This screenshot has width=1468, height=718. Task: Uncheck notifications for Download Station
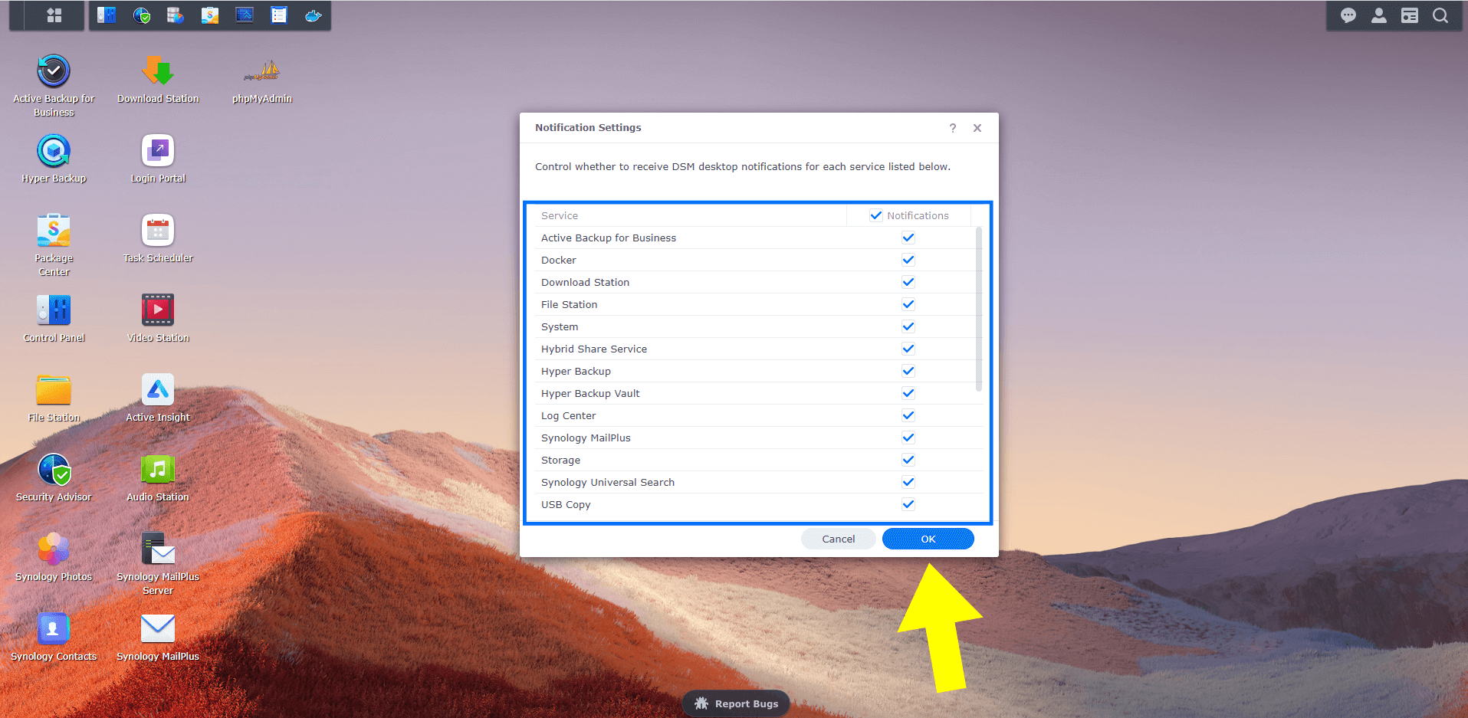[x=908, y=282]
